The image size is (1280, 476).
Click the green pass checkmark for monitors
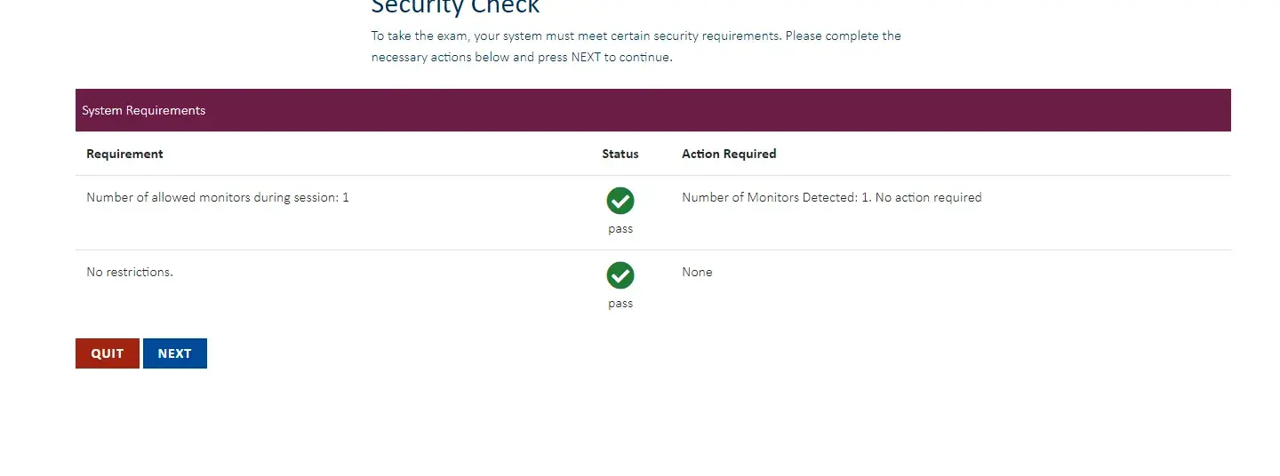[x=620, y=202]
